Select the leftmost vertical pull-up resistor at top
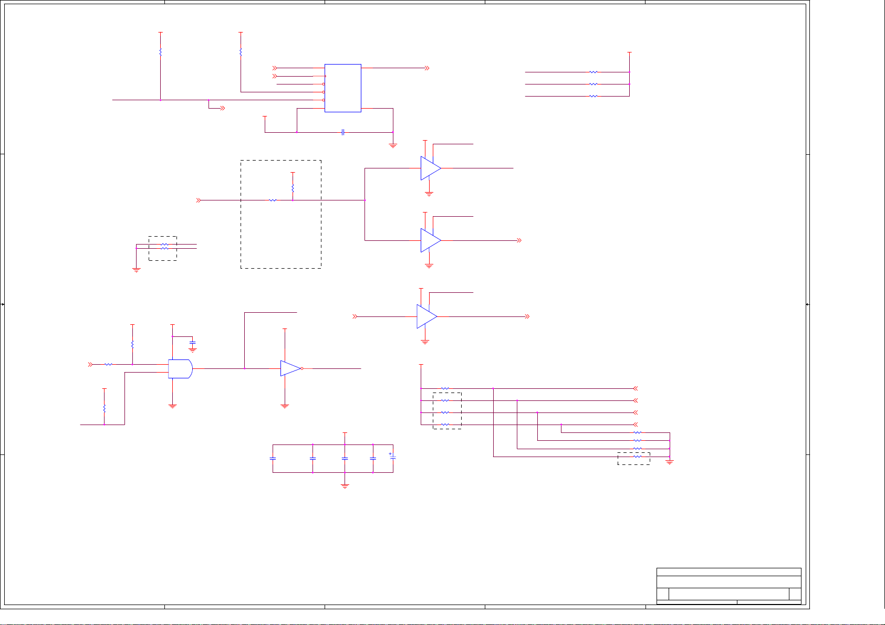Viewport: 885px width, 625px height. tap(160, 52)
